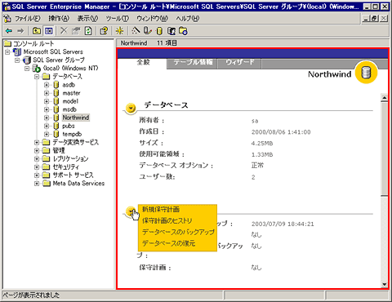Toggle the Show/Hide console tree icon
392x302 pixels.
pos(49,31)
